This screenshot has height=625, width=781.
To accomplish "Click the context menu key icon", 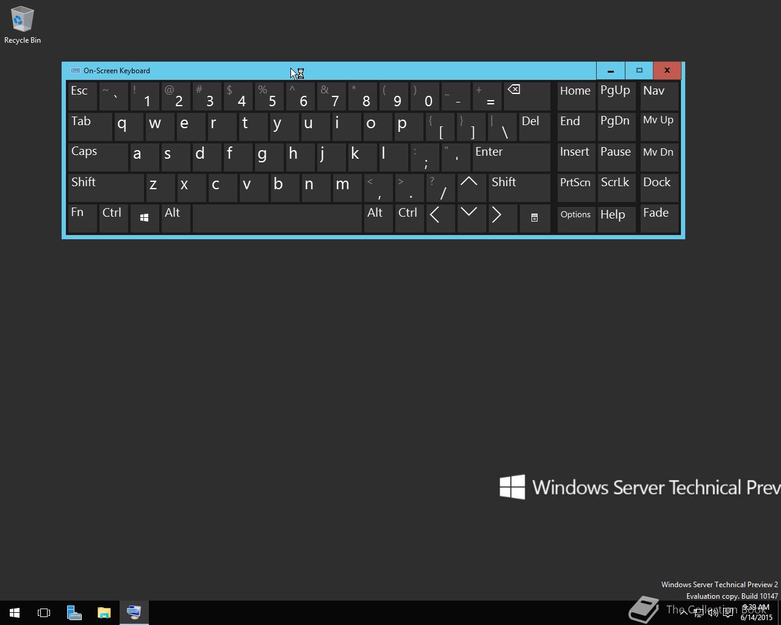I will point(534,219).
